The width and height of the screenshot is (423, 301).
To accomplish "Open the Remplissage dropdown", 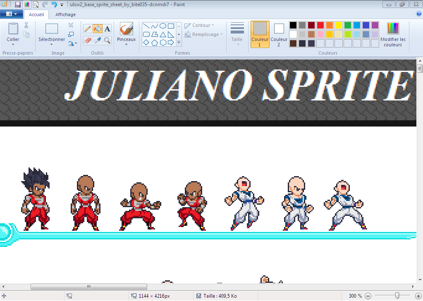I will pos(203,34).
